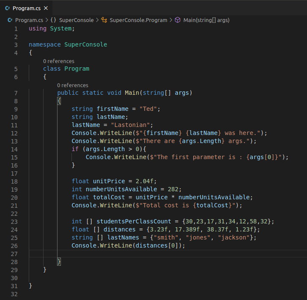The height and width of the screenshot is (300, 307).
Task: Open Program.cs breadcrumb item
Action: pos(29,20)
